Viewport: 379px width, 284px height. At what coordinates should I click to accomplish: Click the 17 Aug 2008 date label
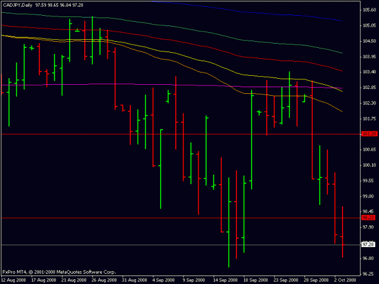(x=44, y=280)
